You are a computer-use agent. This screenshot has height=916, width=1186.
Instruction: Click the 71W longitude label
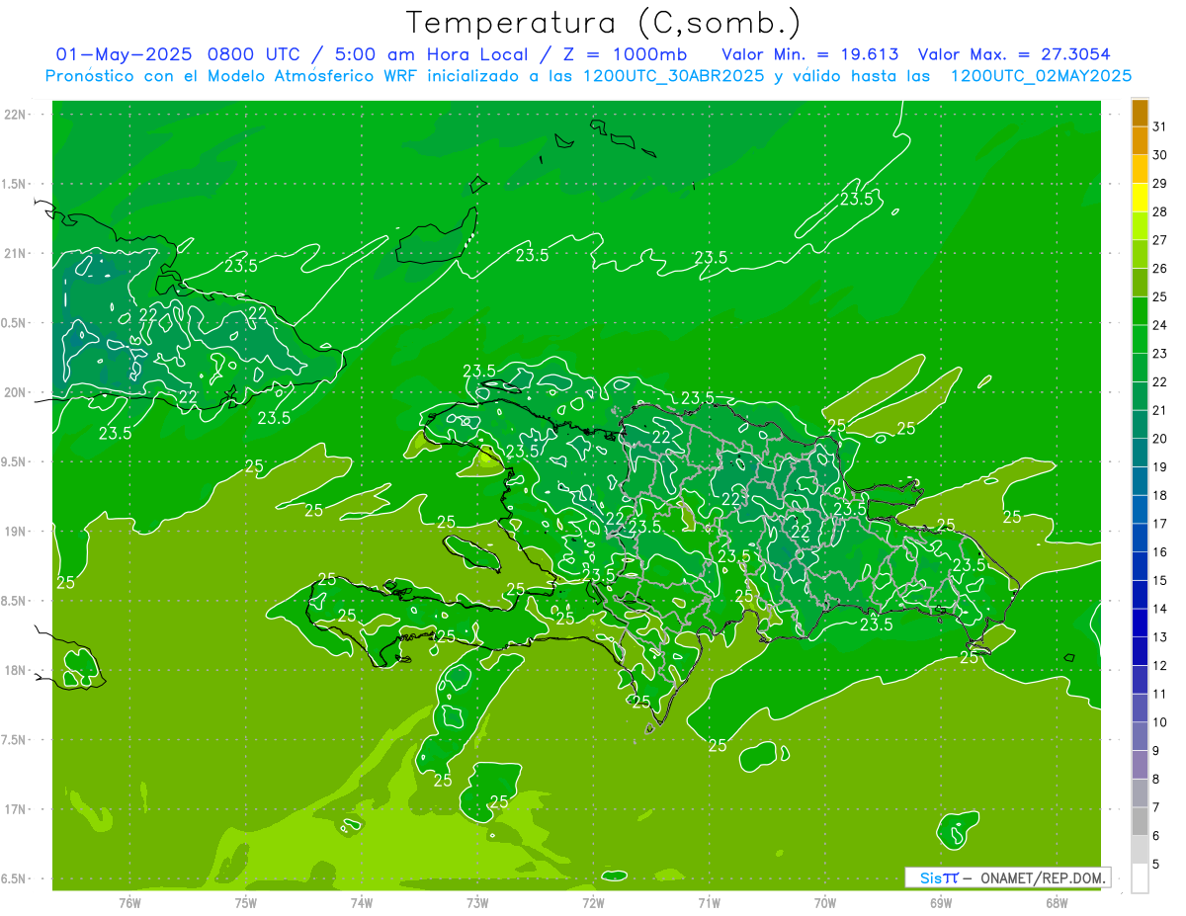(709, 902)
